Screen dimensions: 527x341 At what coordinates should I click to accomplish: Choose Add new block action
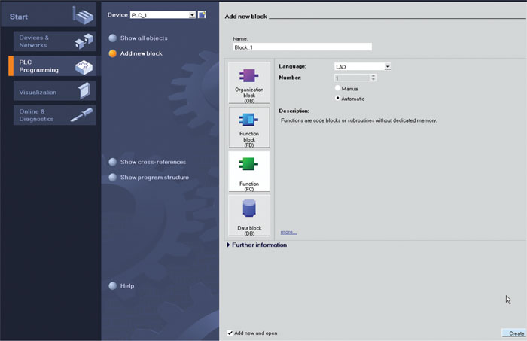tap(136, 53)
